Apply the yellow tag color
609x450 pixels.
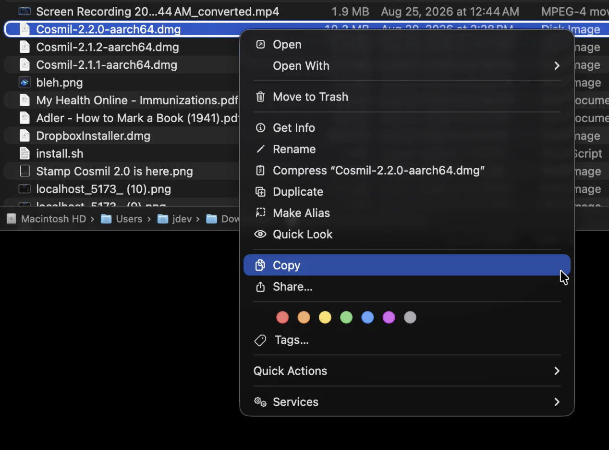pos(325,317)
